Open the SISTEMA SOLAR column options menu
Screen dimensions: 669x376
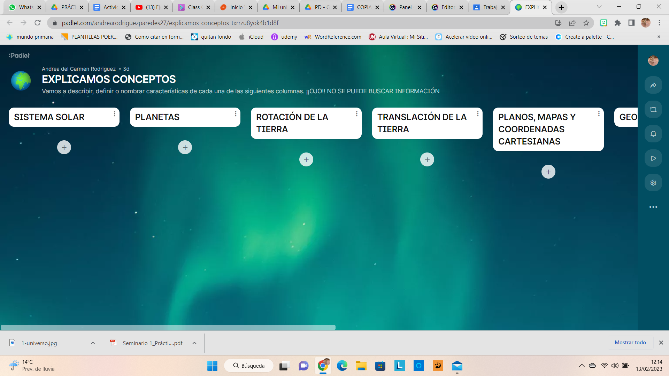pos(114,113)
